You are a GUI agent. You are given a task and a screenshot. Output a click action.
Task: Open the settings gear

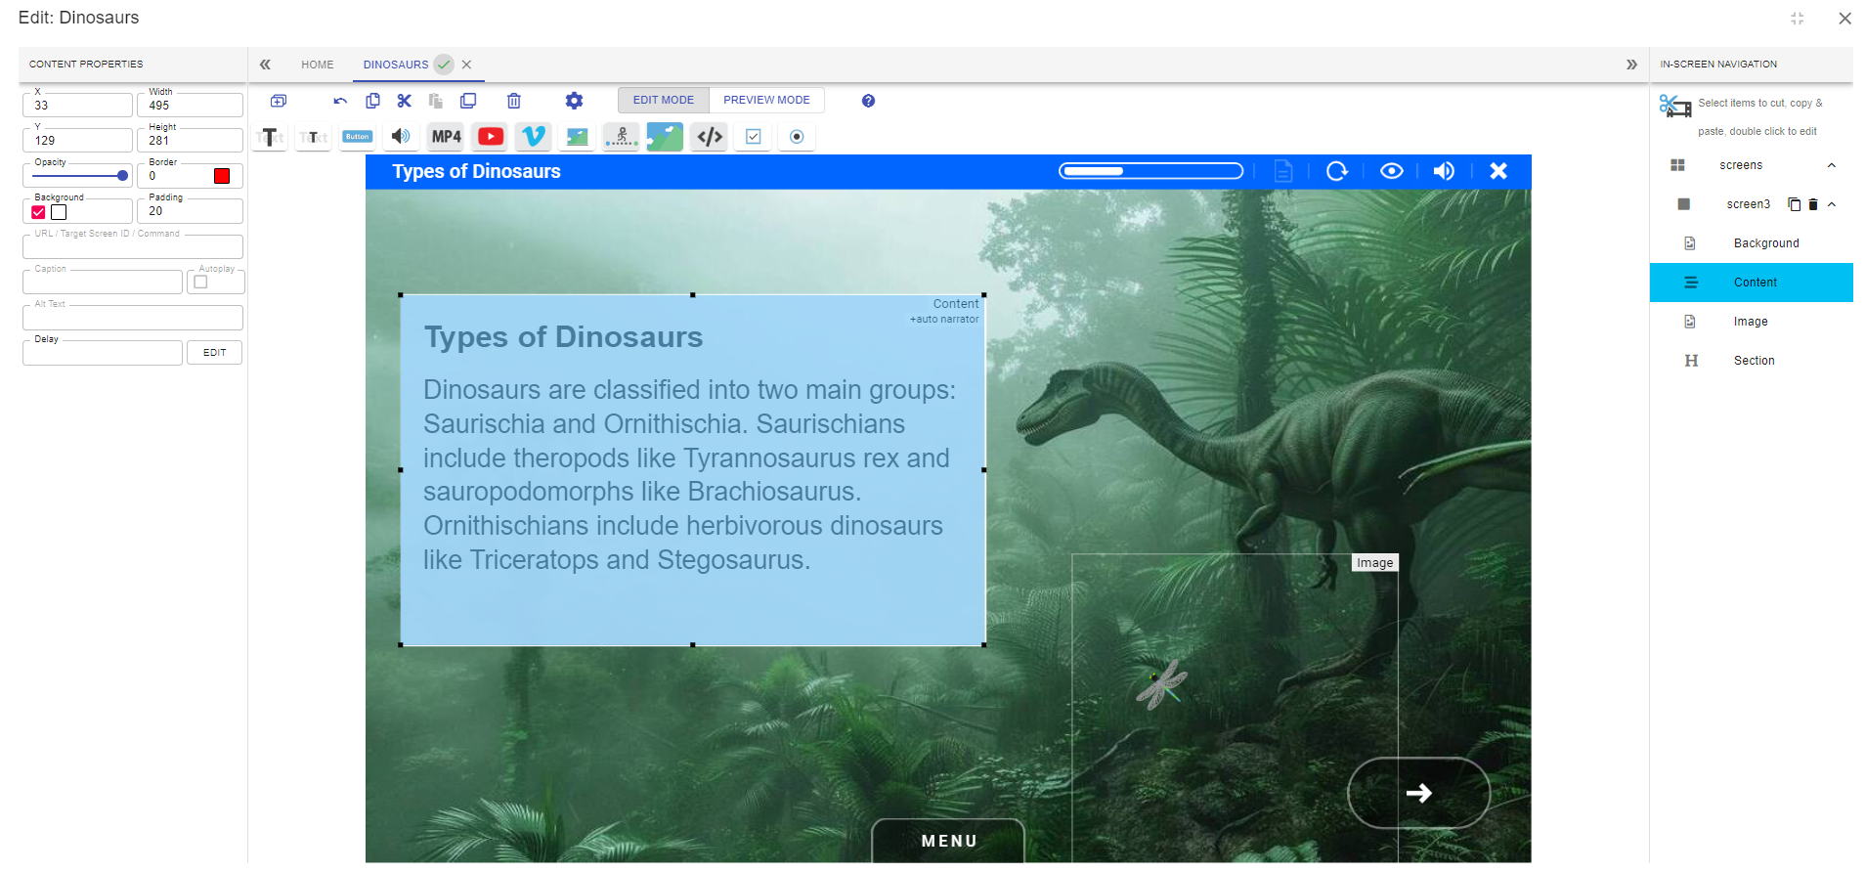pyautogui.click(x=575, y=101)
